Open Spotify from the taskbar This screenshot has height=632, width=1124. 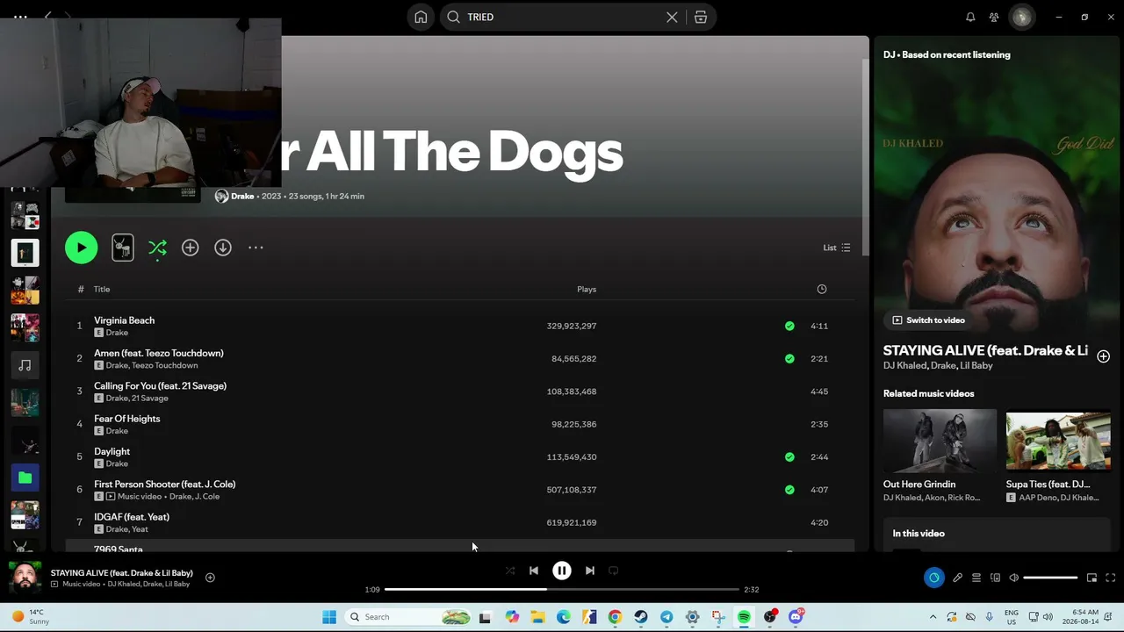coord(744,617)
